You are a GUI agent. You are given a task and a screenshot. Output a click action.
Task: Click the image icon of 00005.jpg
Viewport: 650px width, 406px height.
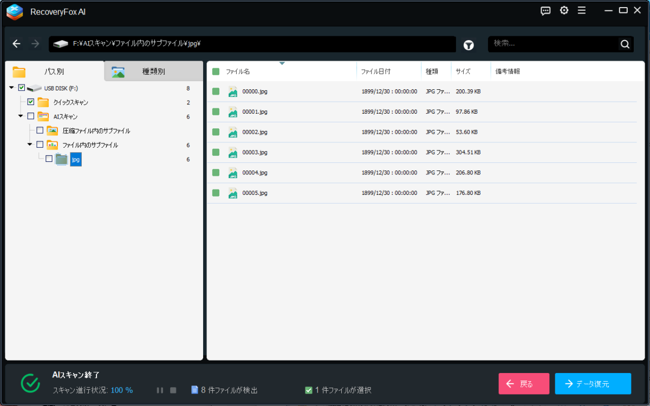(233, 193)
